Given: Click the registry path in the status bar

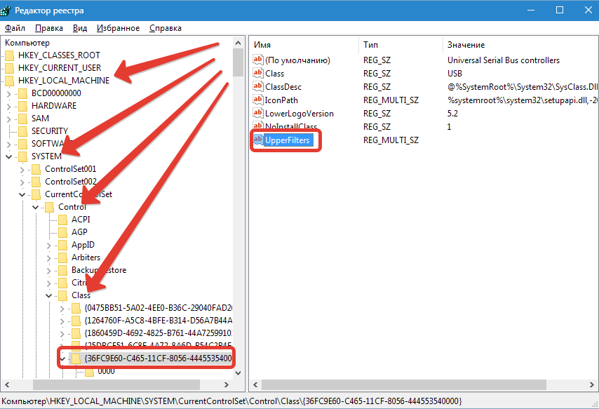Looking at the screenshot, I should 232,401.
